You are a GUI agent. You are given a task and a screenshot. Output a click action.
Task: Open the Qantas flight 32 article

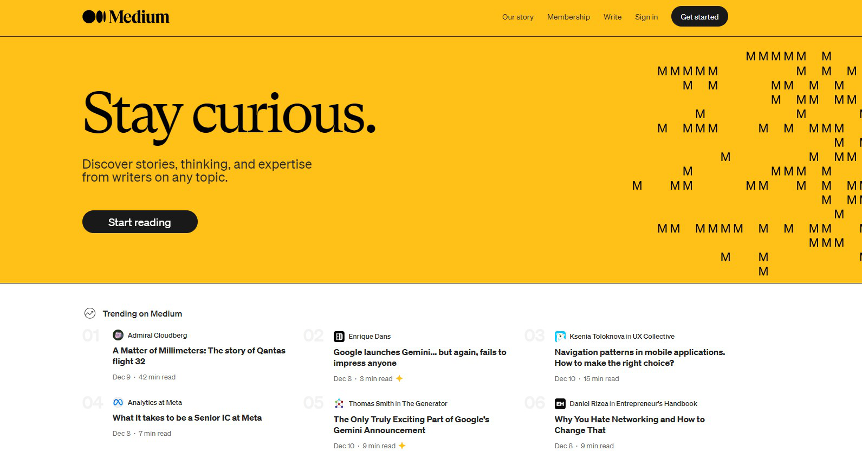199,356
